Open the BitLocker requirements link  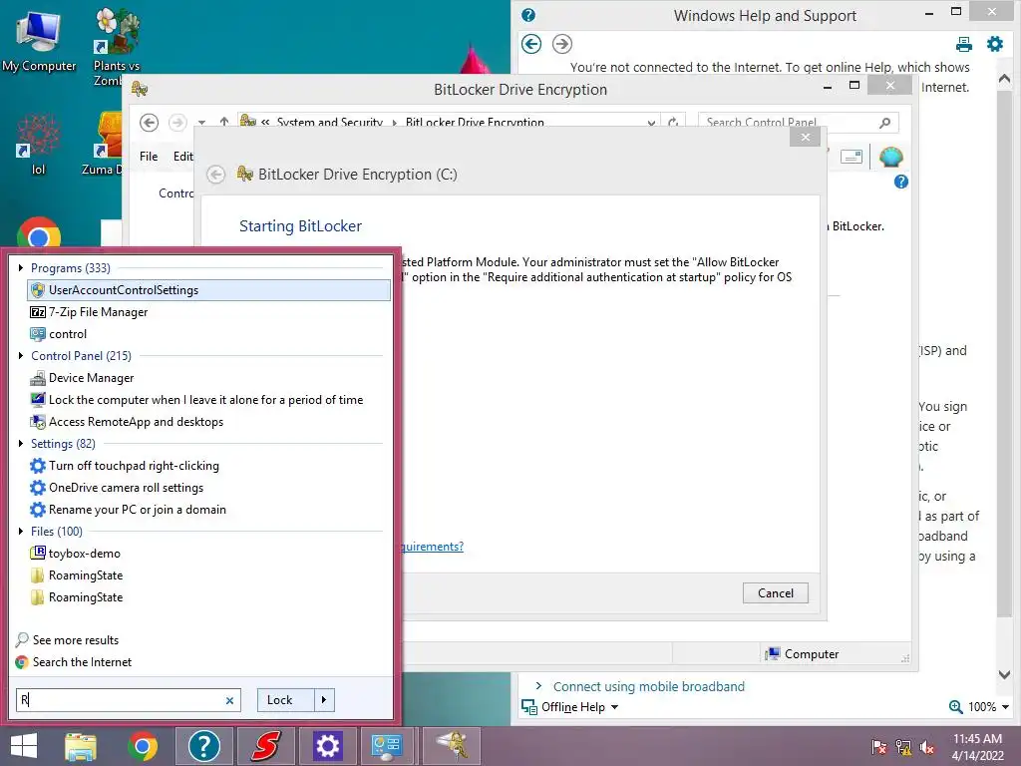point(433,547)
